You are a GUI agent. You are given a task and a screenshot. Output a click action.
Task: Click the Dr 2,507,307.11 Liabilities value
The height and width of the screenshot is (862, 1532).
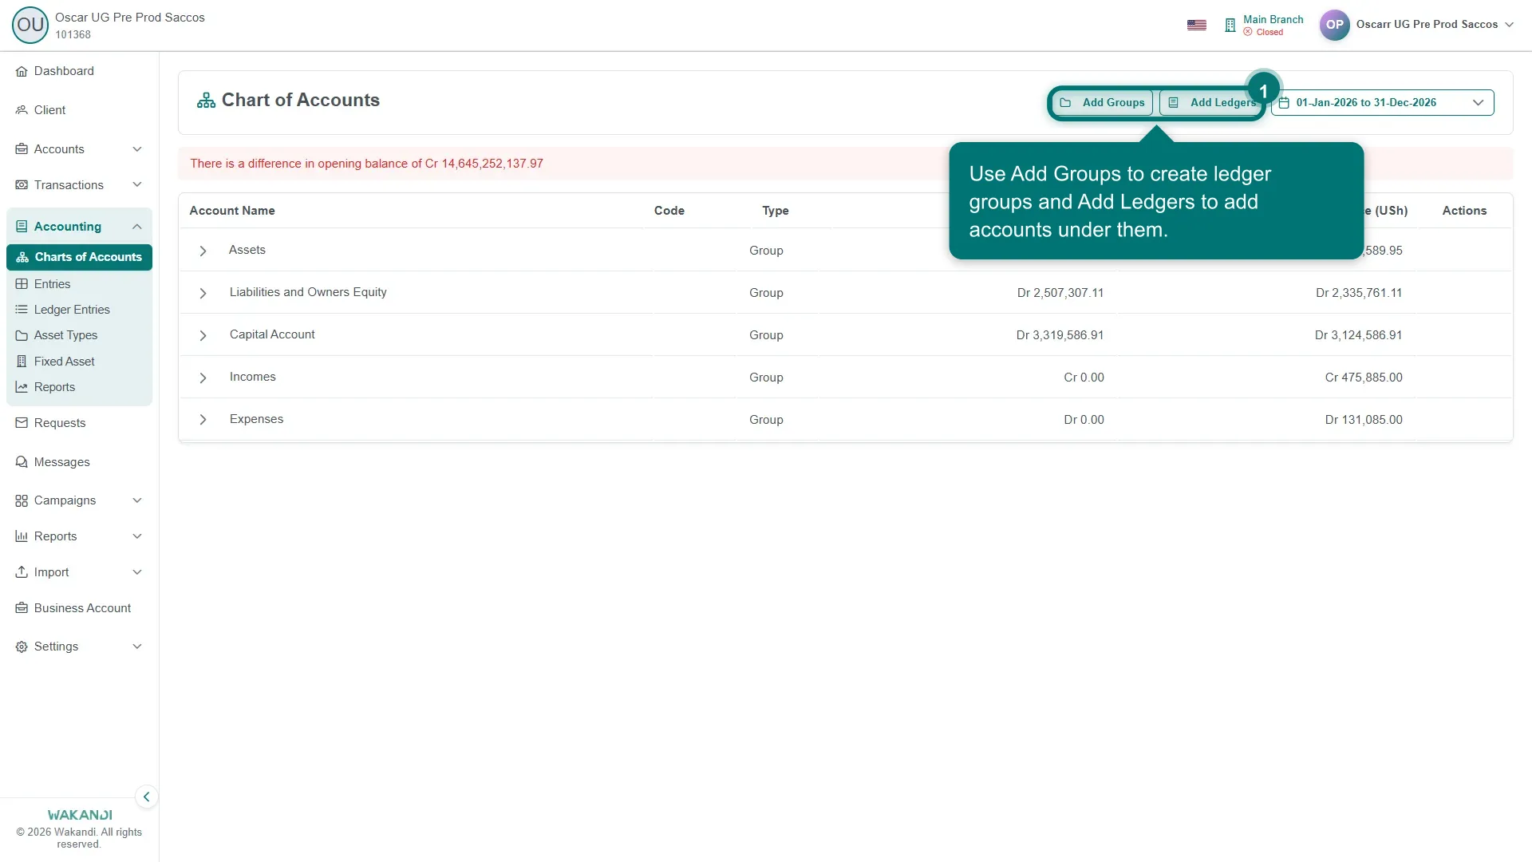click(x=1060, y=293)
